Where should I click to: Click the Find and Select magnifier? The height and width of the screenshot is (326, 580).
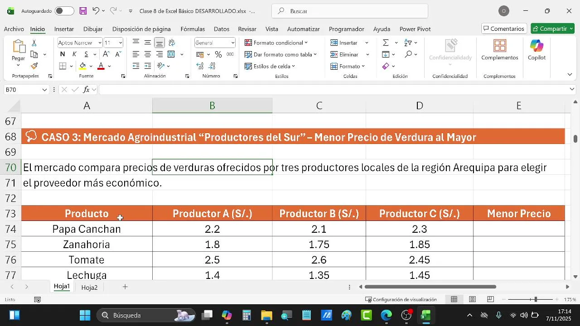point(408,54)
